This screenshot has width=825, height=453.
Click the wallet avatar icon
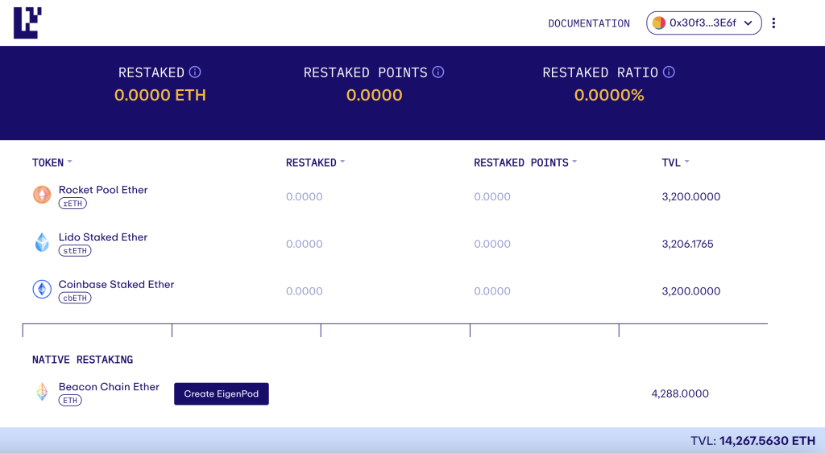coord(659,23)
